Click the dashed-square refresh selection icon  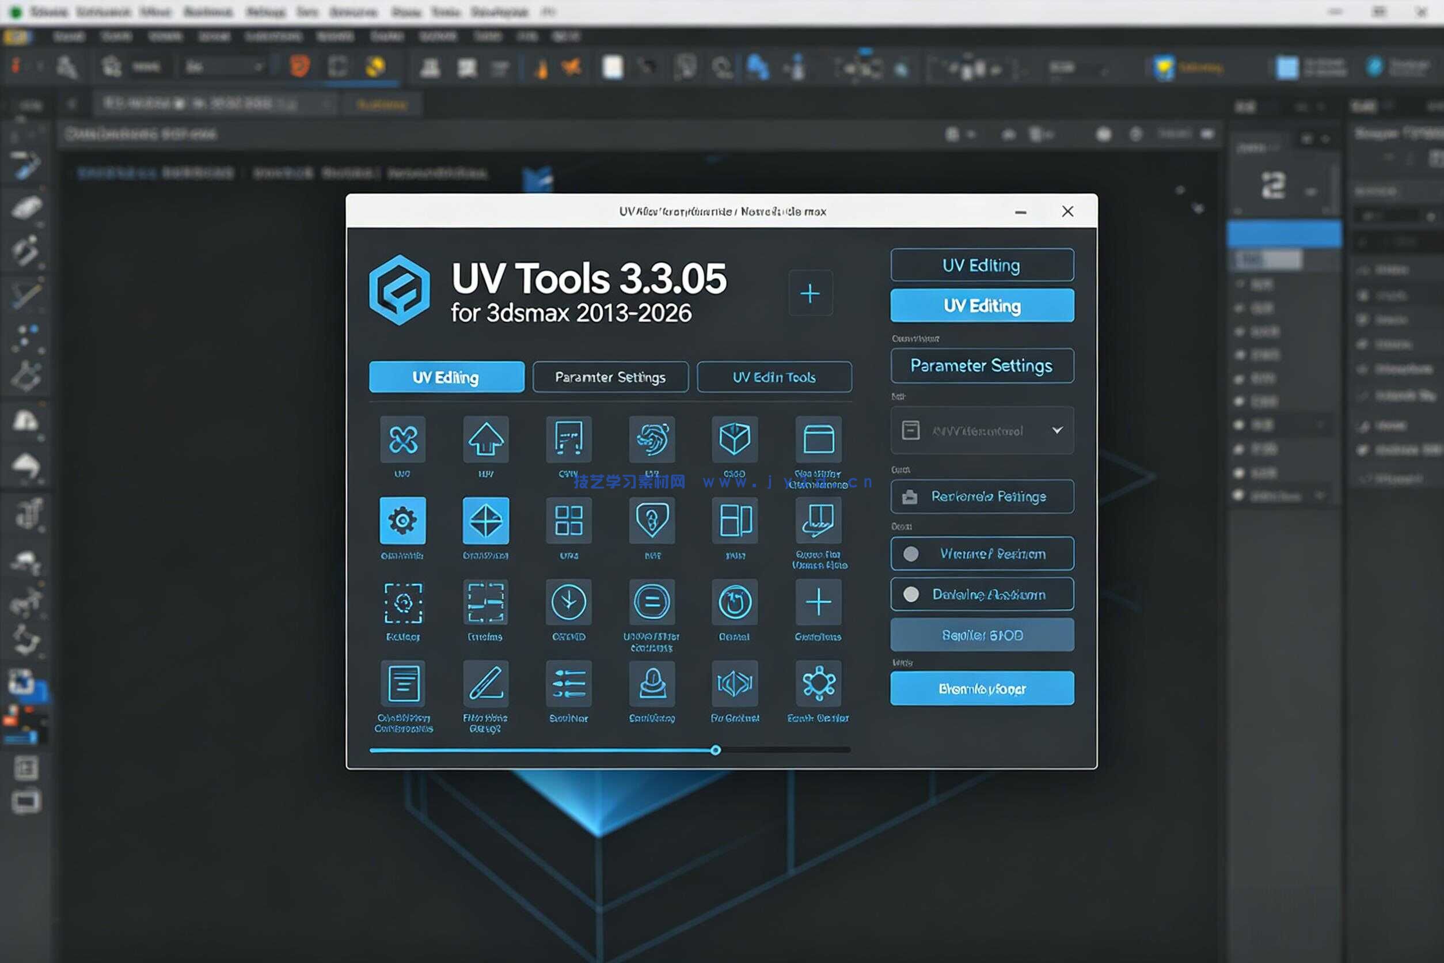click(403, 602)
